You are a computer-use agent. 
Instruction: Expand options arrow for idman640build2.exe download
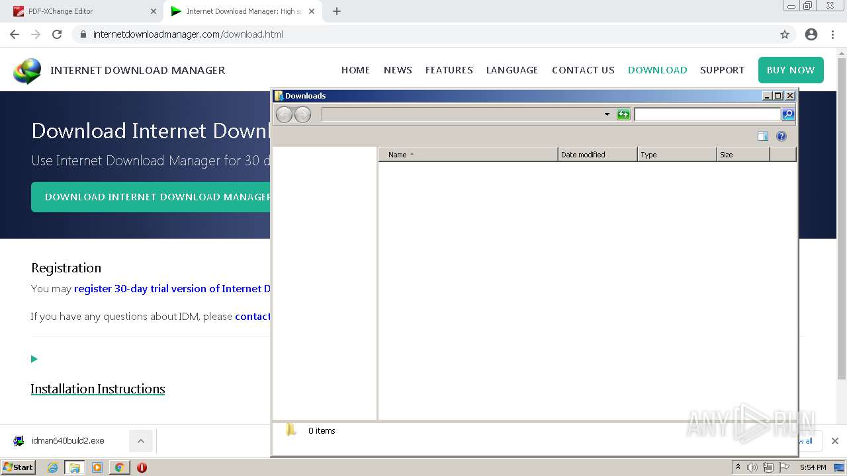pos(140,441)
